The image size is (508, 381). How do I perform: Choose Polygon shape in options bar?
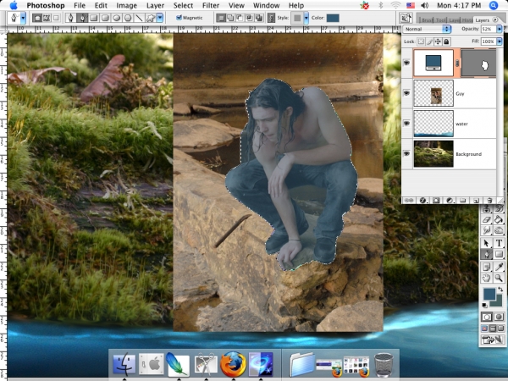click(x=128, y=18)
